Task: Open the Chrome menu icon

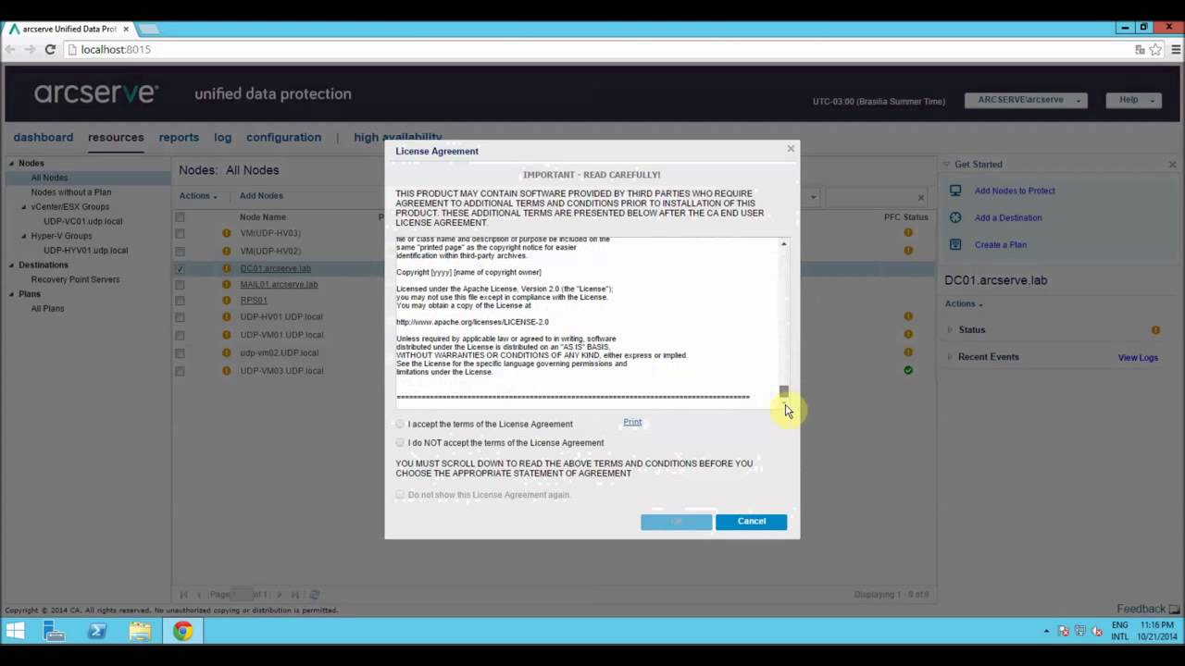Action: click(1174, 49)
